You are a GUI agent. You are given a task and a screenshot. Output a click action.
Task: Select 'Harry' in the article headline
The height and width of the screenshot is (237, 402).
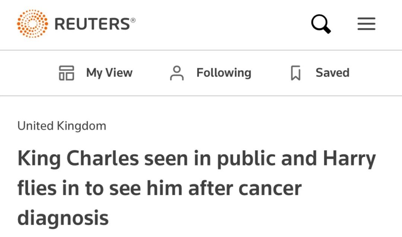tap(349, 159)
